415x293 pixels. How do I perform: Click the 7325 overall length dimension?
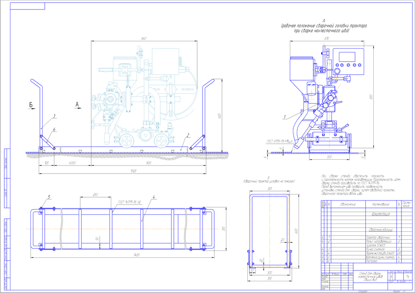(133, 171)
